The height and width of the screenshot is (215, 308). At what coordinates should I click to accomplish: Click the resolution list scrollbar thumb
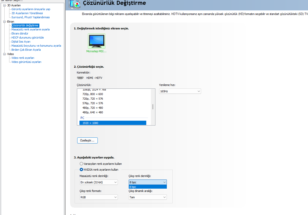(153, 106)
